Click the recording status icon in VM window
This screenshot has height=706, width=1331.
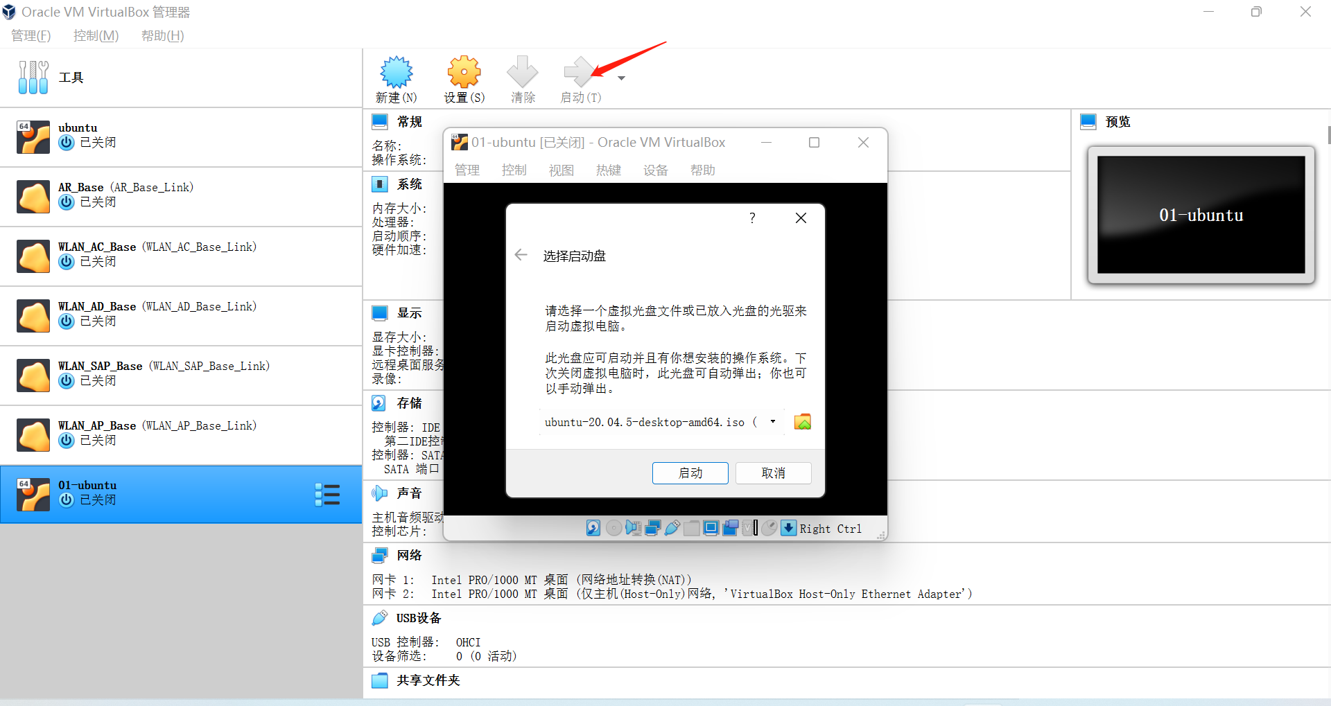[x=731, y=528]
